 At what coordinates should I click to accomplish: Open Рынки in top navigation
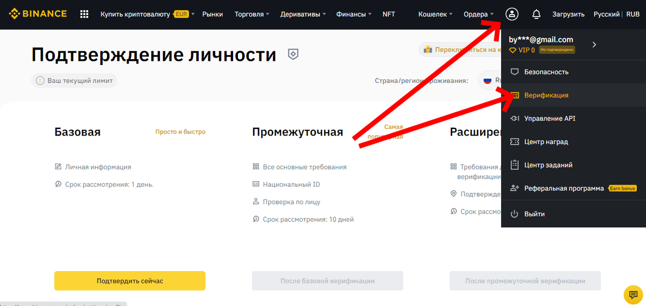tap(213, 14)
